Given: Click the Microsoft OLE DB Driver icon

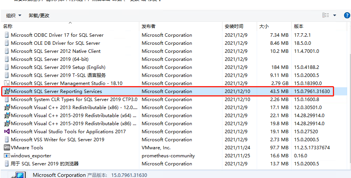Looking at the screenshot, I should click(x=7, y=43).
